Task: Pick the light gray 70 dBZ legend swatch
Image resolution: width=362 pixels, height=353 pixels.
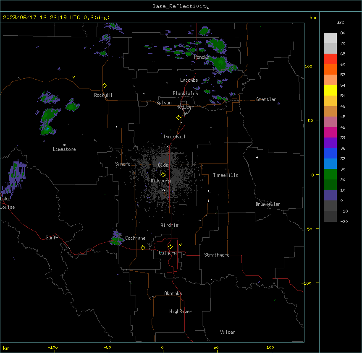Action: [x=330, y=48]
